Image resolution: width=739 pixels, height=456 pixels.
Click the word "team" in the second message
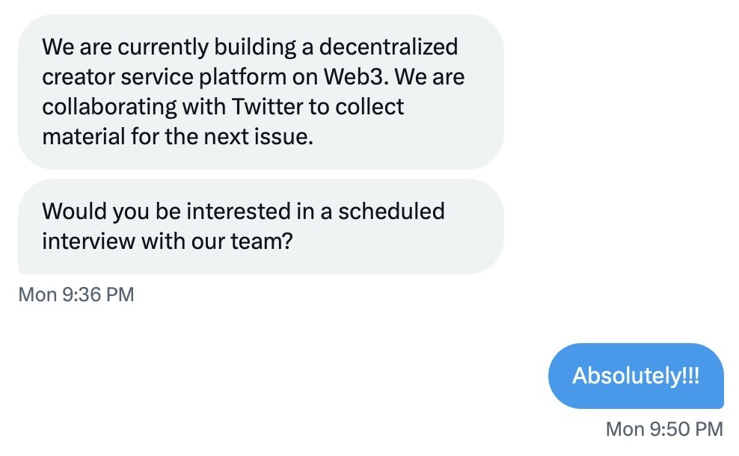click(x=258, y=241)
